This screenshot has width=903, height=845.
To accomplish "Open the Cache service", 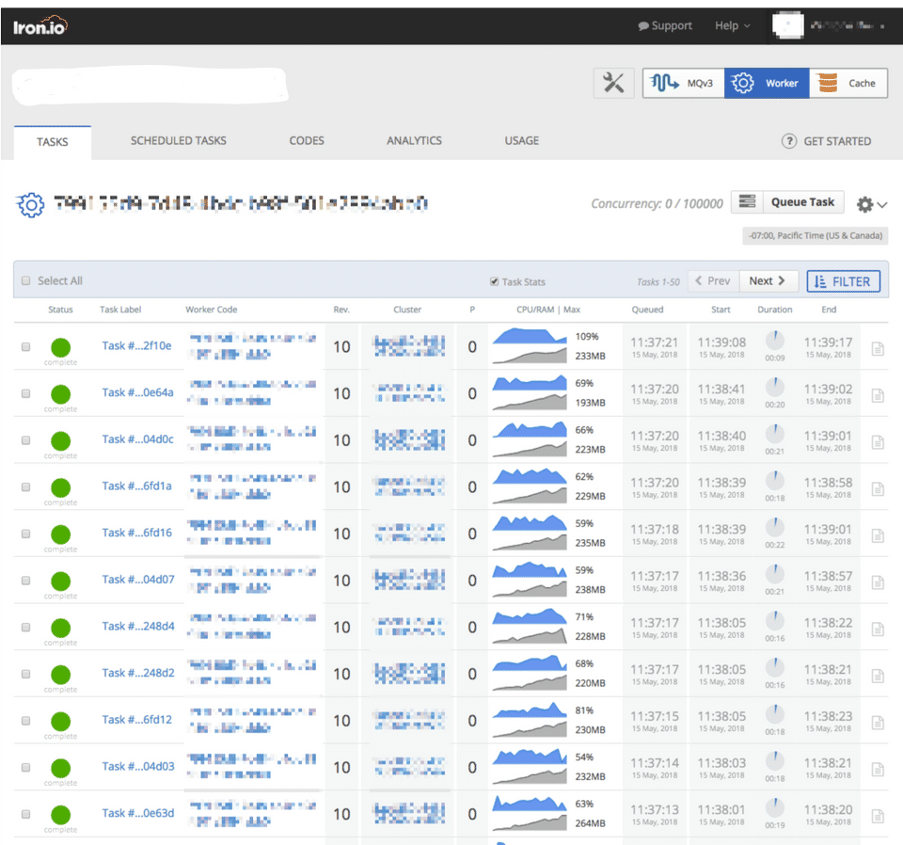I will (x=848, y=83).
